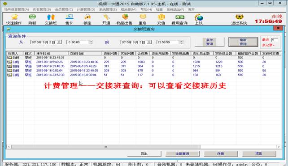Image resolution: width=288 pixels, height=166 pixels.
Task: Open the 会员管理(C) menu
Action: 64,9
